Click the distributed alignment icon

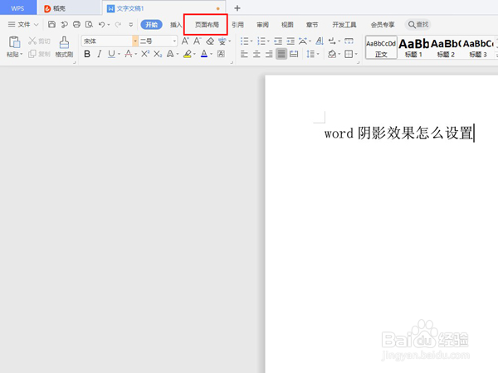[x=294, y=54]
